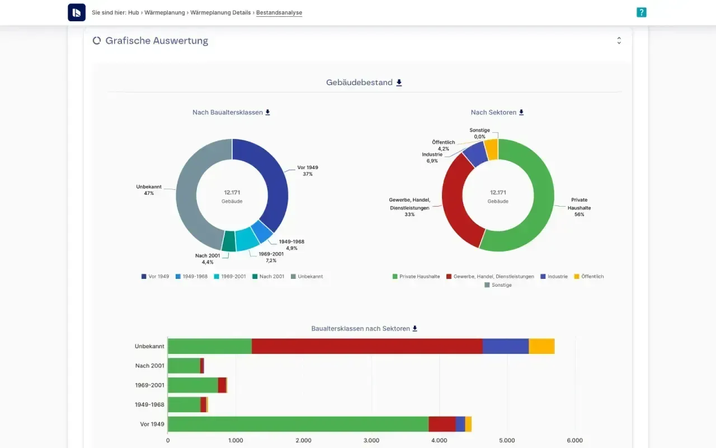716x448 pixels.
Task: Click green segment of 1969-2001 bar
Action: click(193, 385)
